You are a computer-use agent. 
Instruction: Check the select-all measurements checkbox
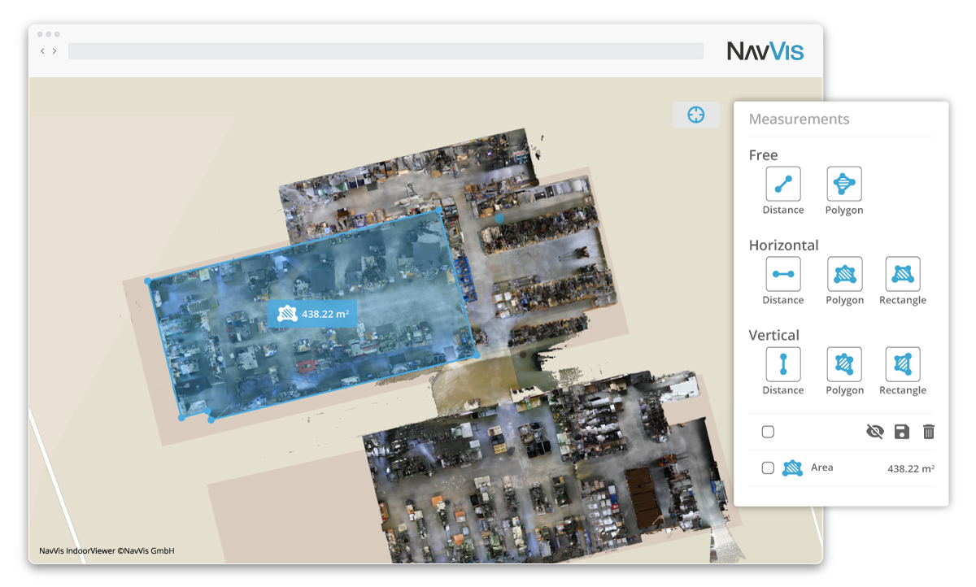(768, 432)
